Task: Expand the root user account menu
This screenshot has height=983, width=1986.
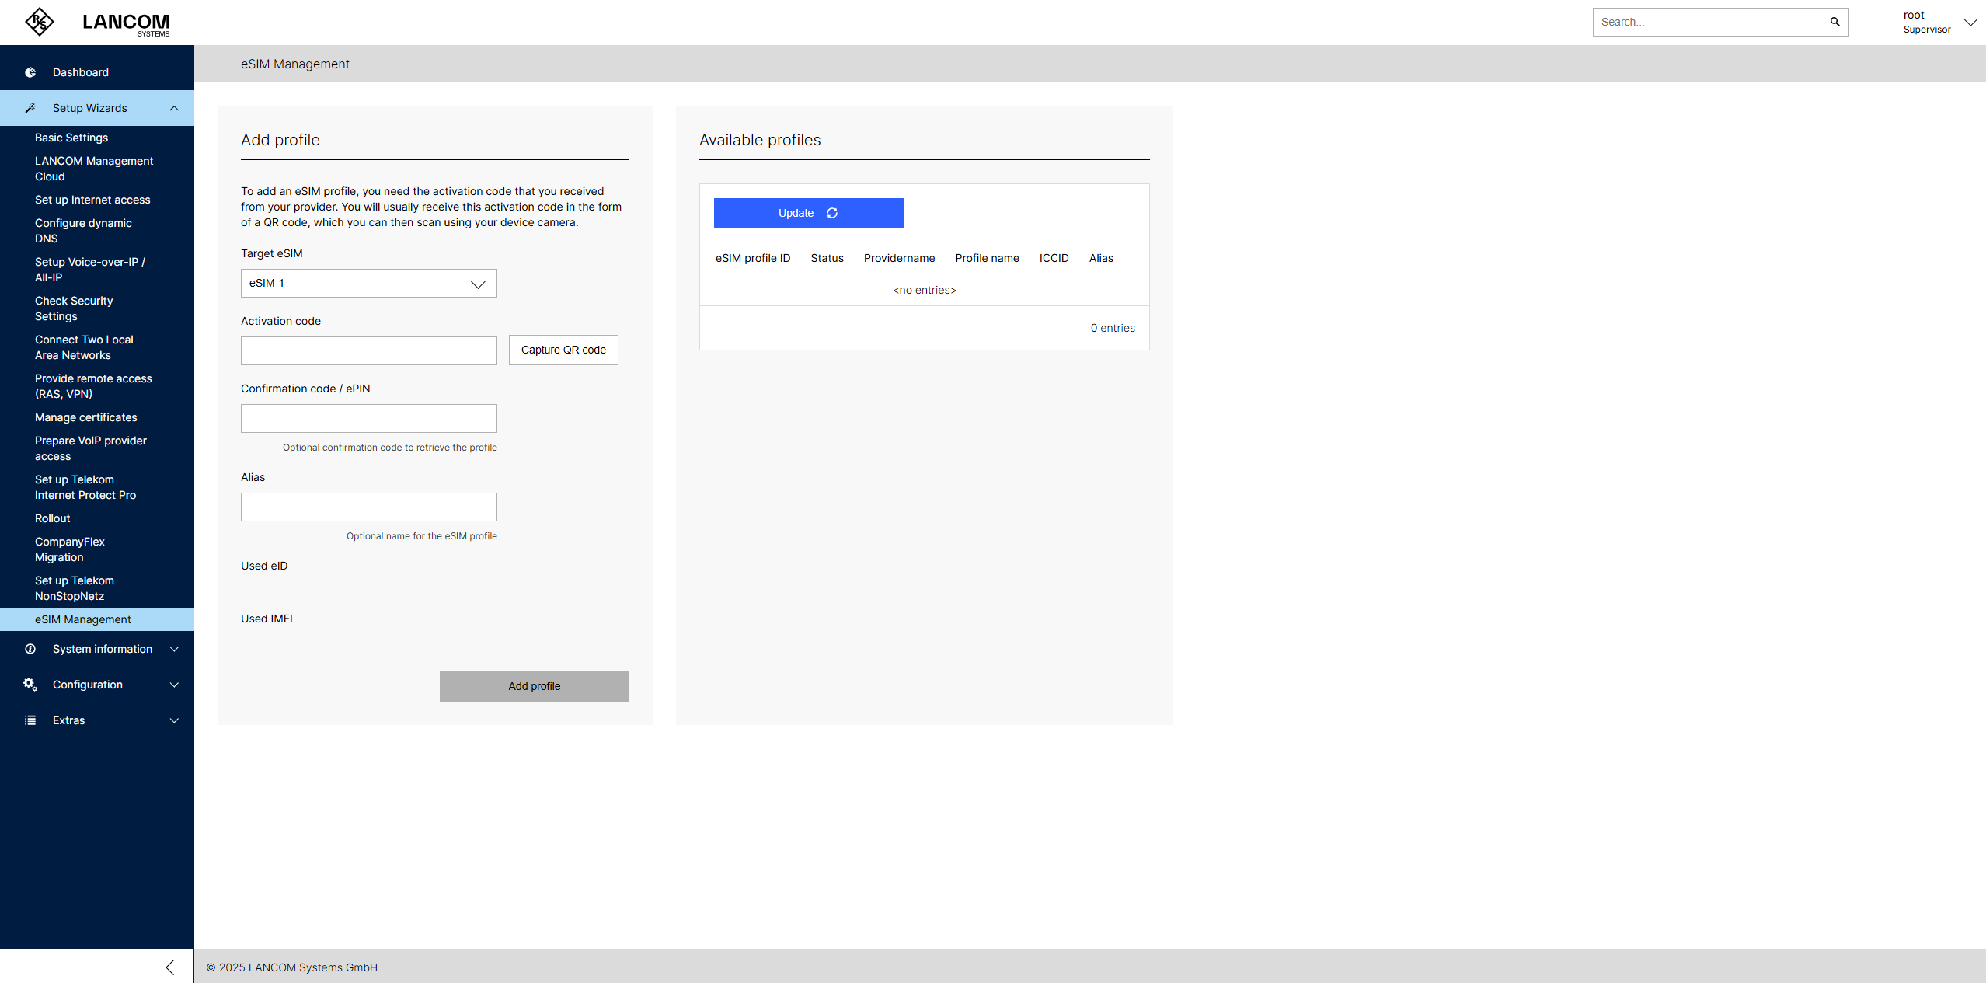Action: [x=1970, y=23]
